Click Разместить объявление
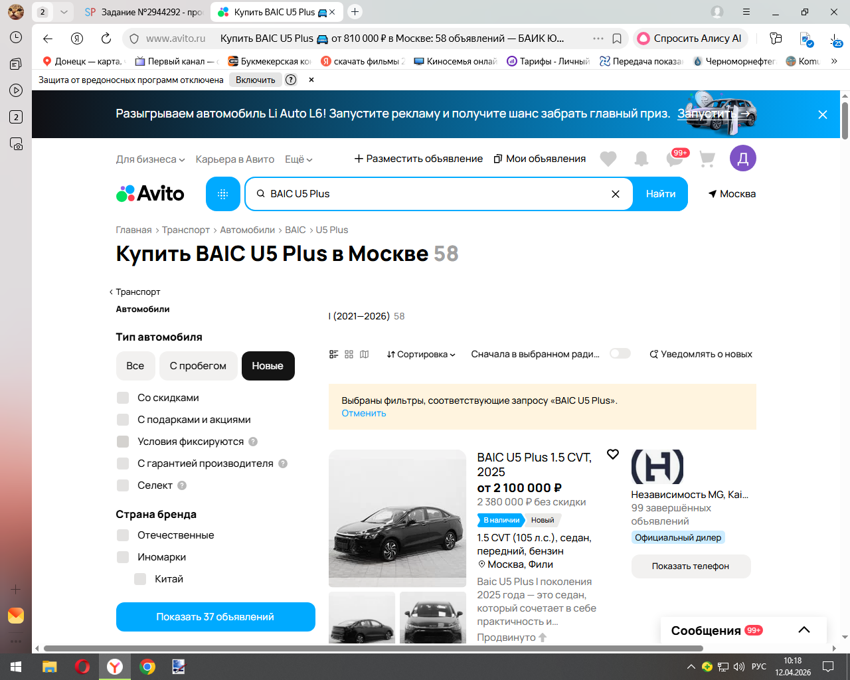The width and height of the screenshot is (850, 680). [x=418, y=159]
